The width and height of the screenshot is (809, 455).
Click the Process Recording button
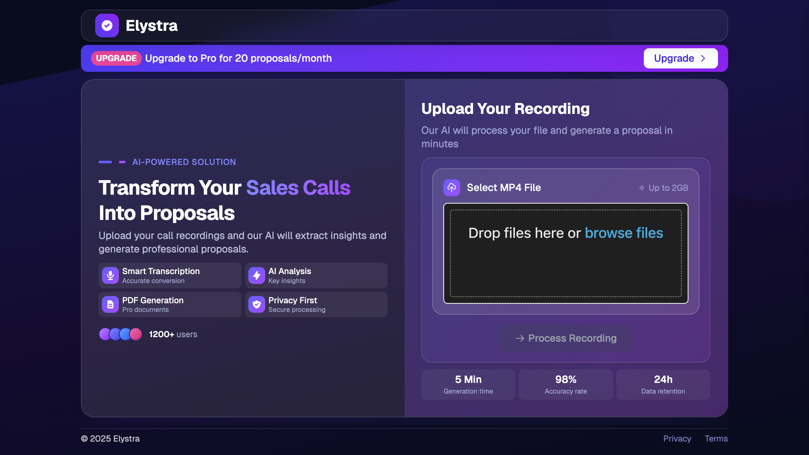(566, 338)
